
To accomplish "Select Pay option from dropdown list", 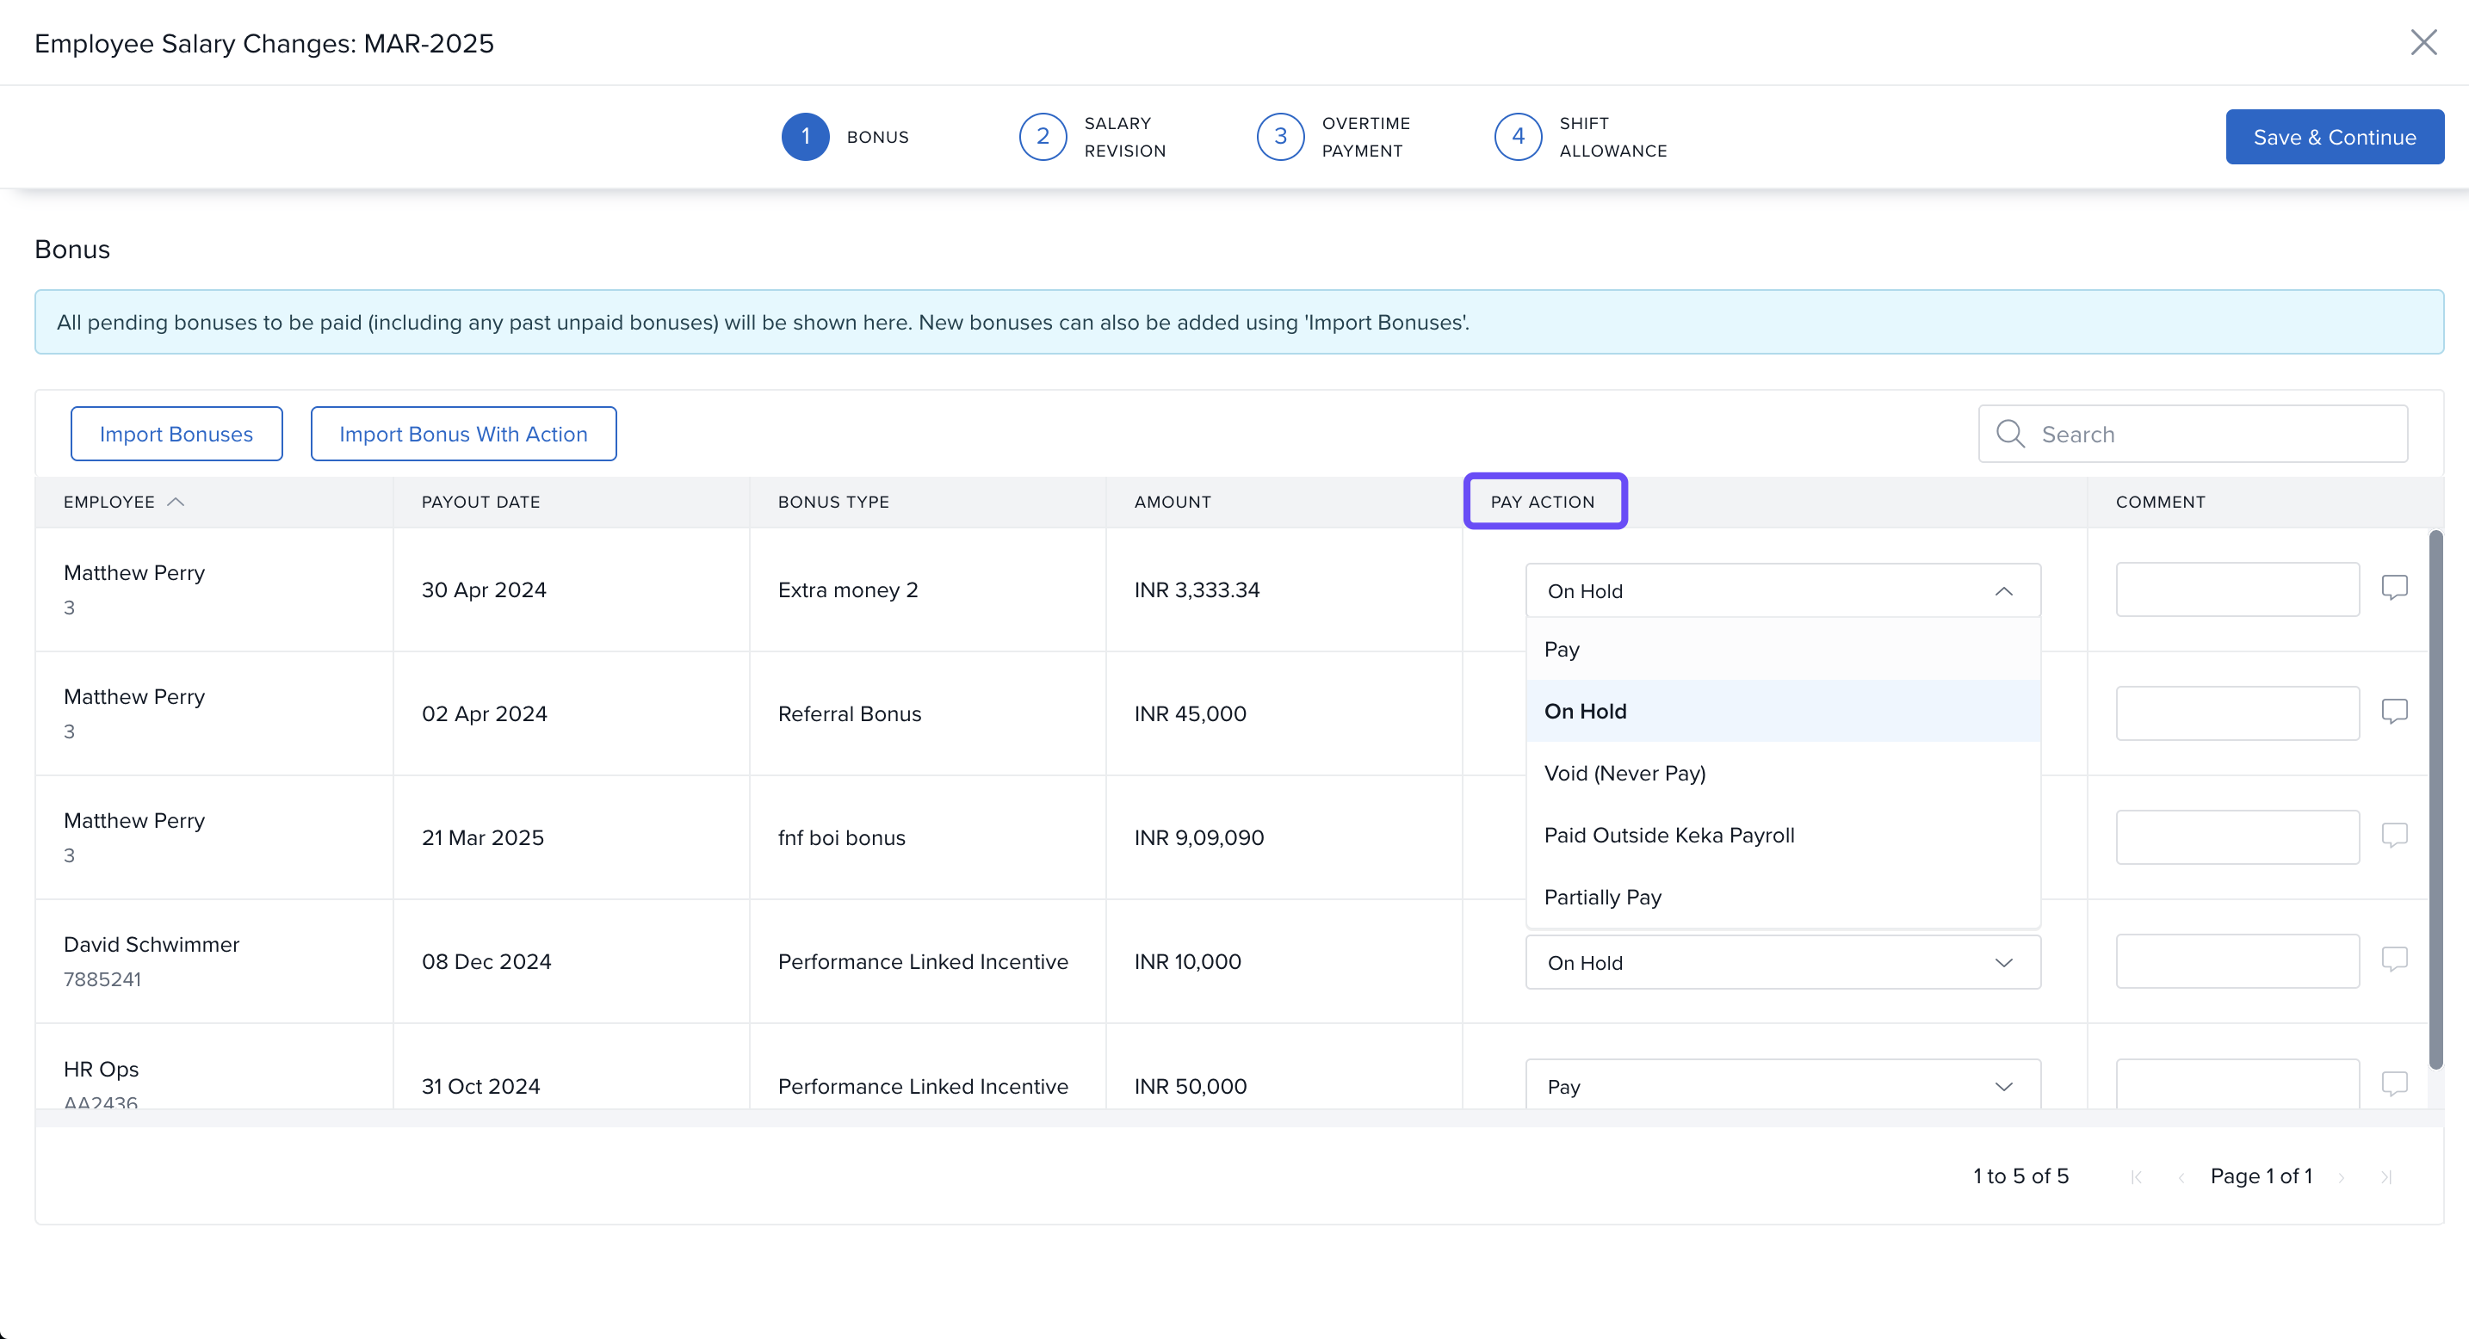I will (x=1562, y=650).
